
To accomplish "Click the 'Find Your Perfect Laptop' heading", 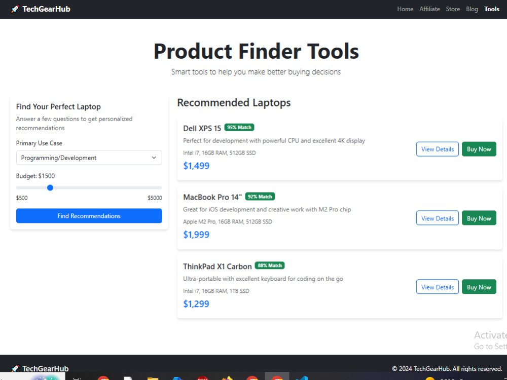I will click(58, 106).
